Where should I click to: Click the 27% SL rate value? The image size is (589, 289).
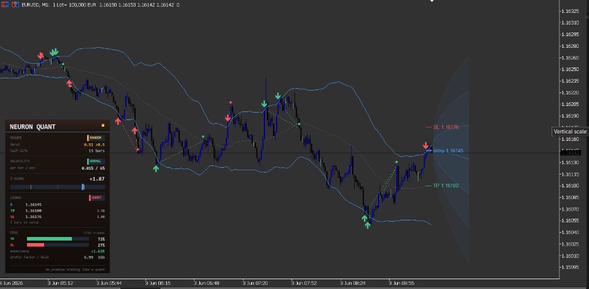tap(101, 245)
